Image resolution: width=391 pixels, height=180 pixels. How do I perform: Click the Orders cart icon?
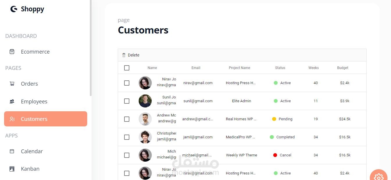[12, 84]
